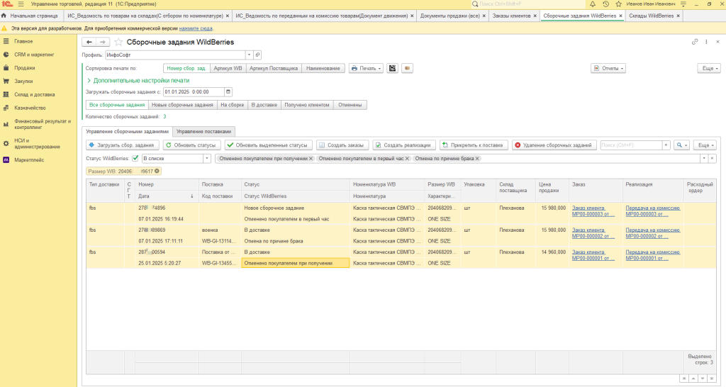The height and width of the screenshot is (387, 726).
Task: Click Обновить статусы button
Action: 191,145
